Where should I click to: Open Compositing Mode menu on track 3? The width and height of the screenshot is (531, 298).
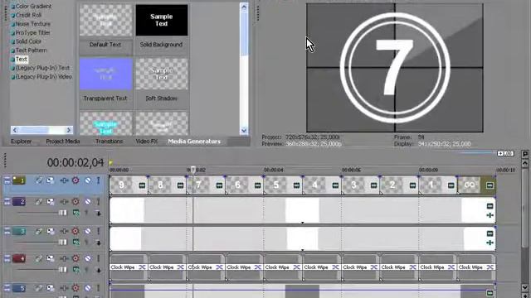(x=76, y=243)
